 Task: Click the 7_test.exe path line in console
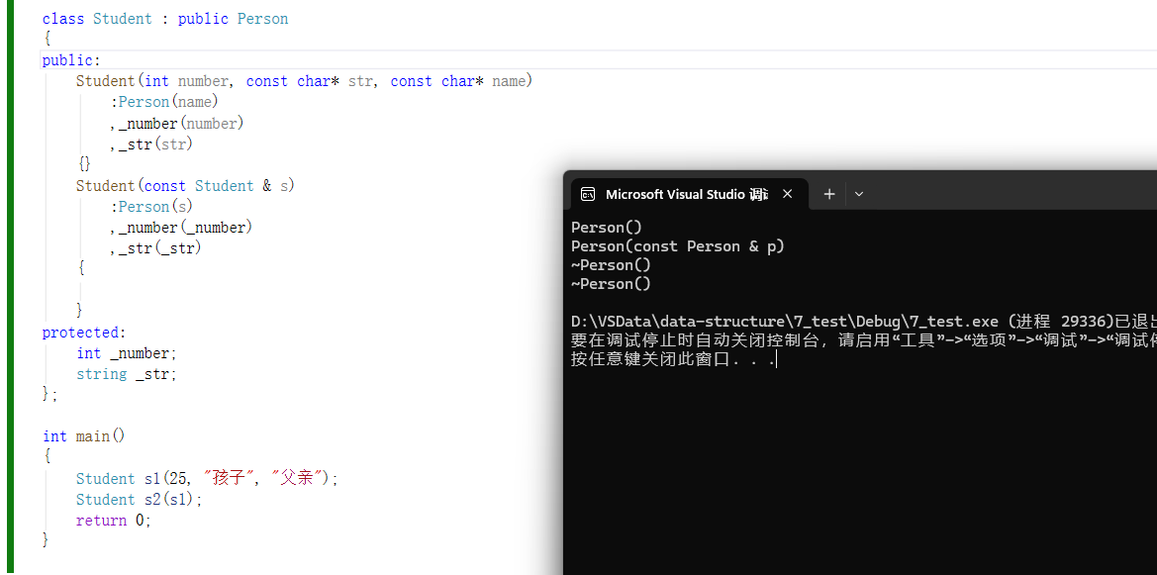click(x=864, y=322)
